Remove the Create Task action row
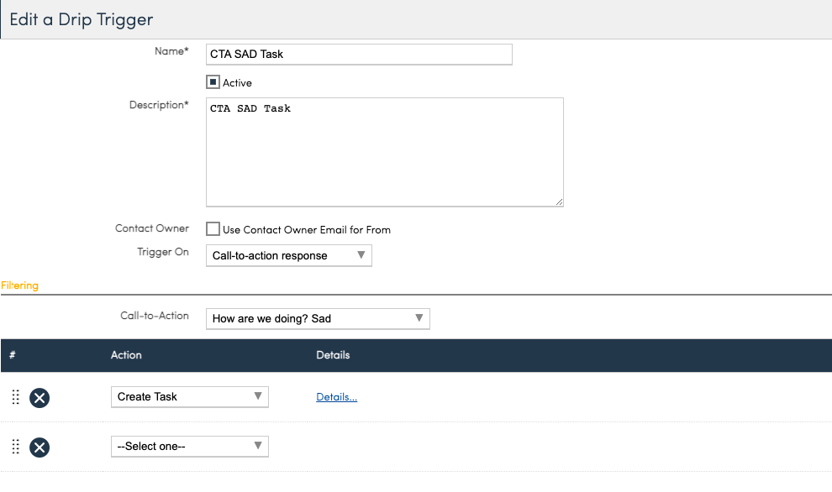This screenshot has height=492, width=832. (x=39, y=397)
